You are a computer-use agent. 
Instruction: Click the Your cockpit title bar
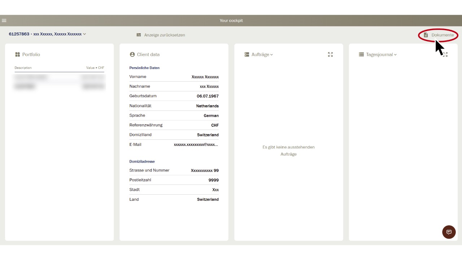tap(231, 21)
